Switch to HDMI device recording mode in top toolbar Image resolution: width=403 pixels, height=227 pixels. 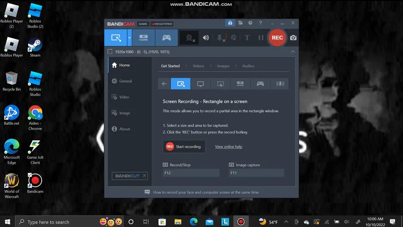(143, 38)
